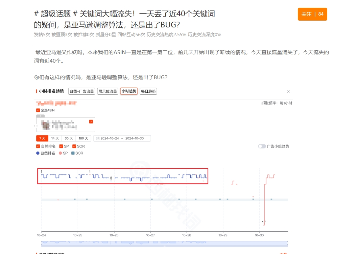Choose the 7 天 range
358x254 pixels.
coord(42,138)
